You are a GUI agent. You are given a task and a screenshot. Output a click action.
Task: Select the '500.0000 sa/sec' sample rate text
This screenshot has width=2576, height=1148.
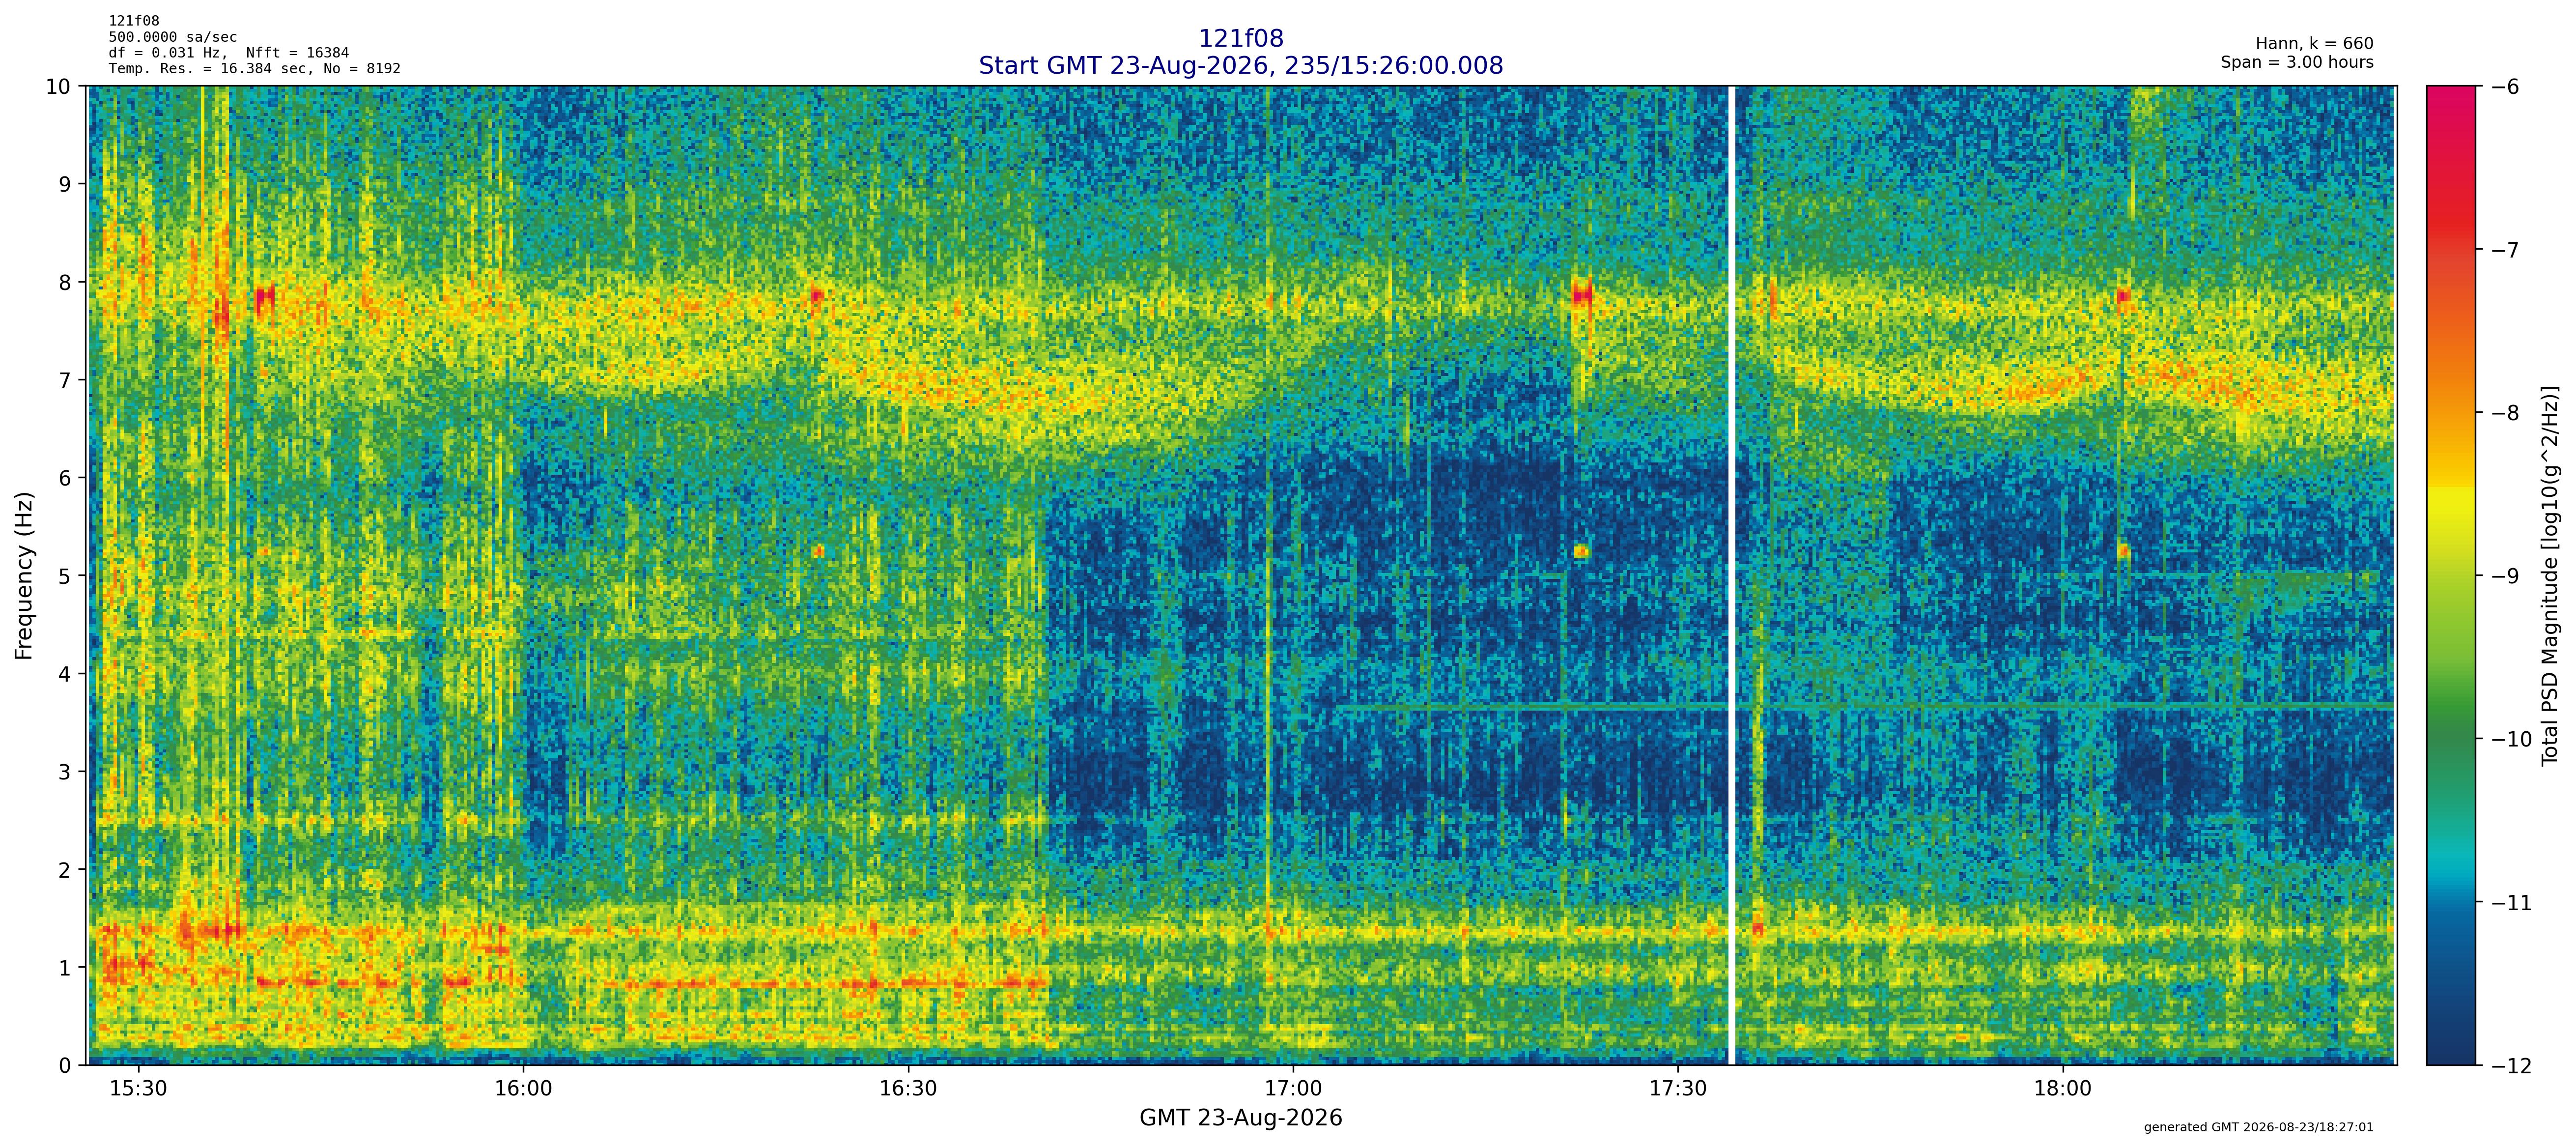point(173,37)
